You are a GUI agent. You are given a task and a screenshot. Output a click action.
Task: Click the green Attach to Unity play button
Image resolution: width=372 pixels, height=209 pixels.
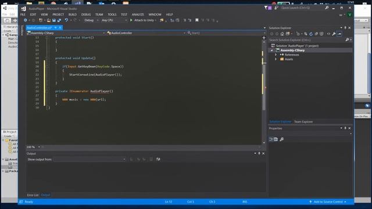click(x=131, y=20)
